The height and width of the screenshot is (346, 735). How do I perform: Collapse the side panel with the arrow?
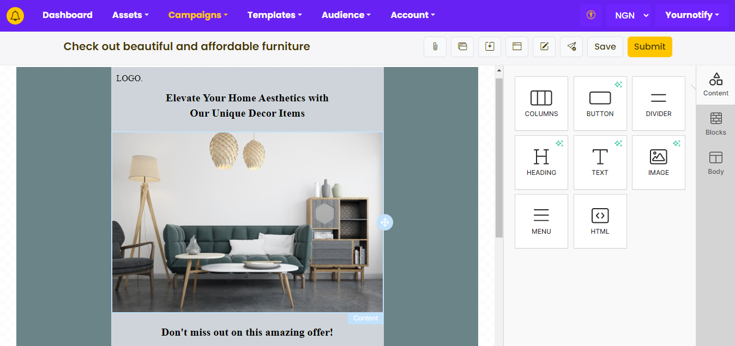coord(693,87)
